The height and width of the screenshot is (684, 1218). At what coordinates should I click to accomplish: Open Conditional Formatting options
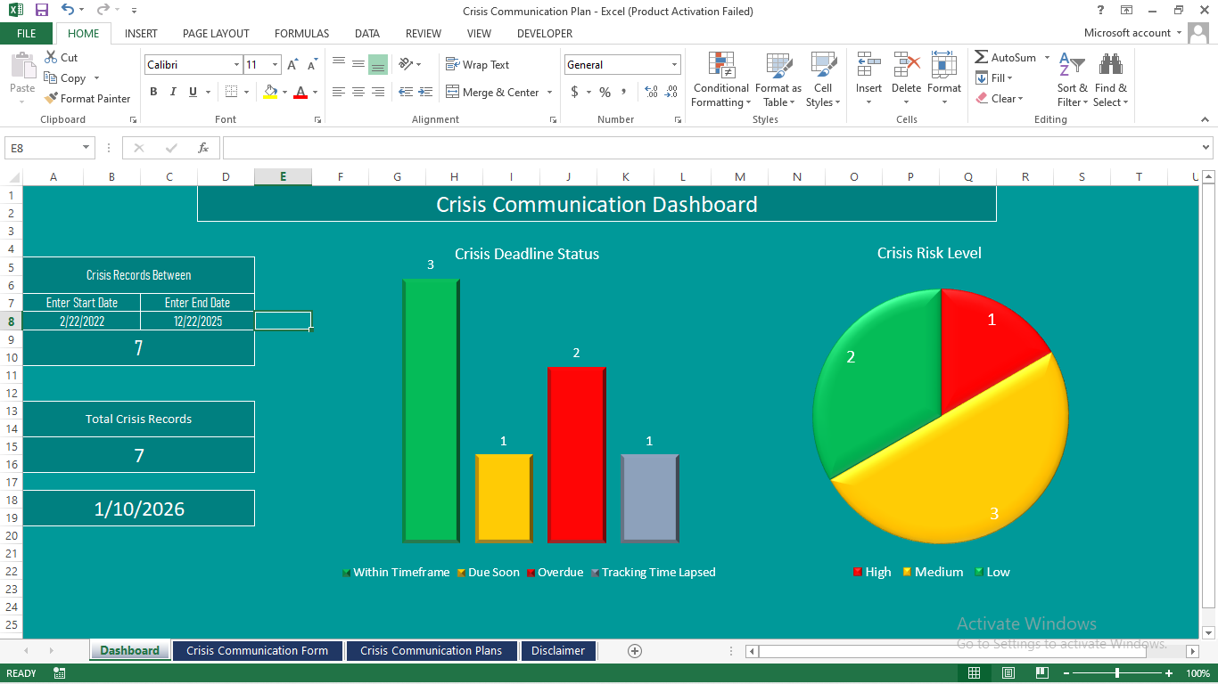720,80
